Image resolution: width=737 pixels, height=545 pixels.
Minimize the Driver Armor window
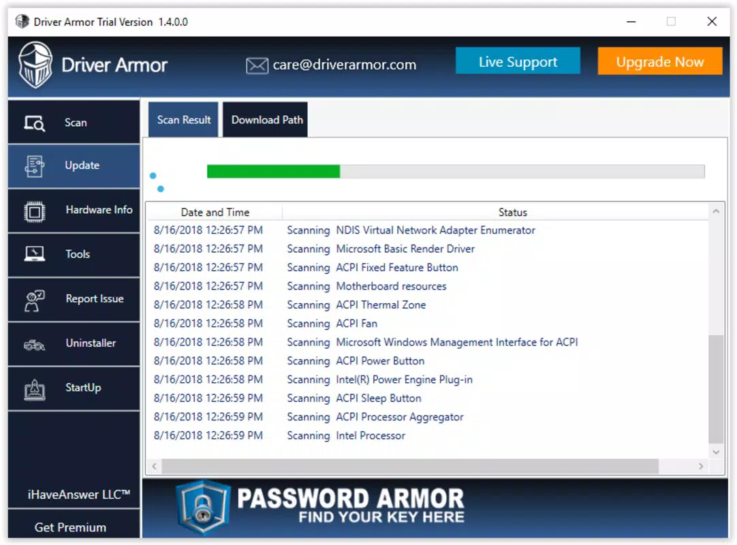click(631, 22)
